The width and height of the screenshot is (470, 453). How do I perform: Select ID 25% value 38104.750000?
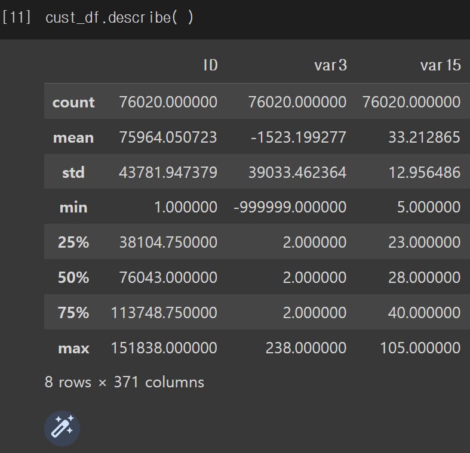[168, 242]
